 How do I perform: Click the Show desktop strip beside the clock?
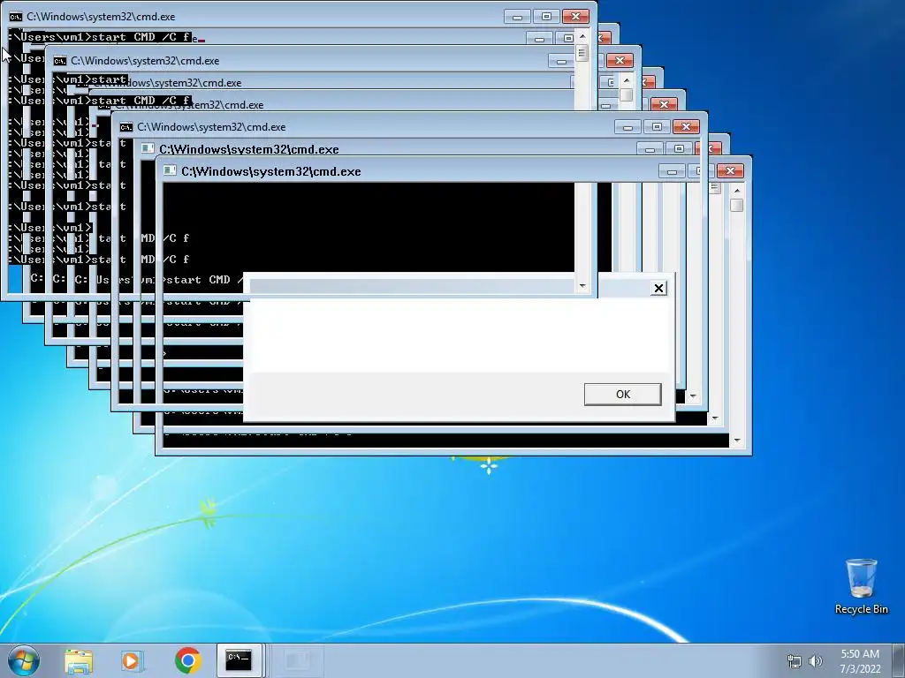click(x=900, y=660)
